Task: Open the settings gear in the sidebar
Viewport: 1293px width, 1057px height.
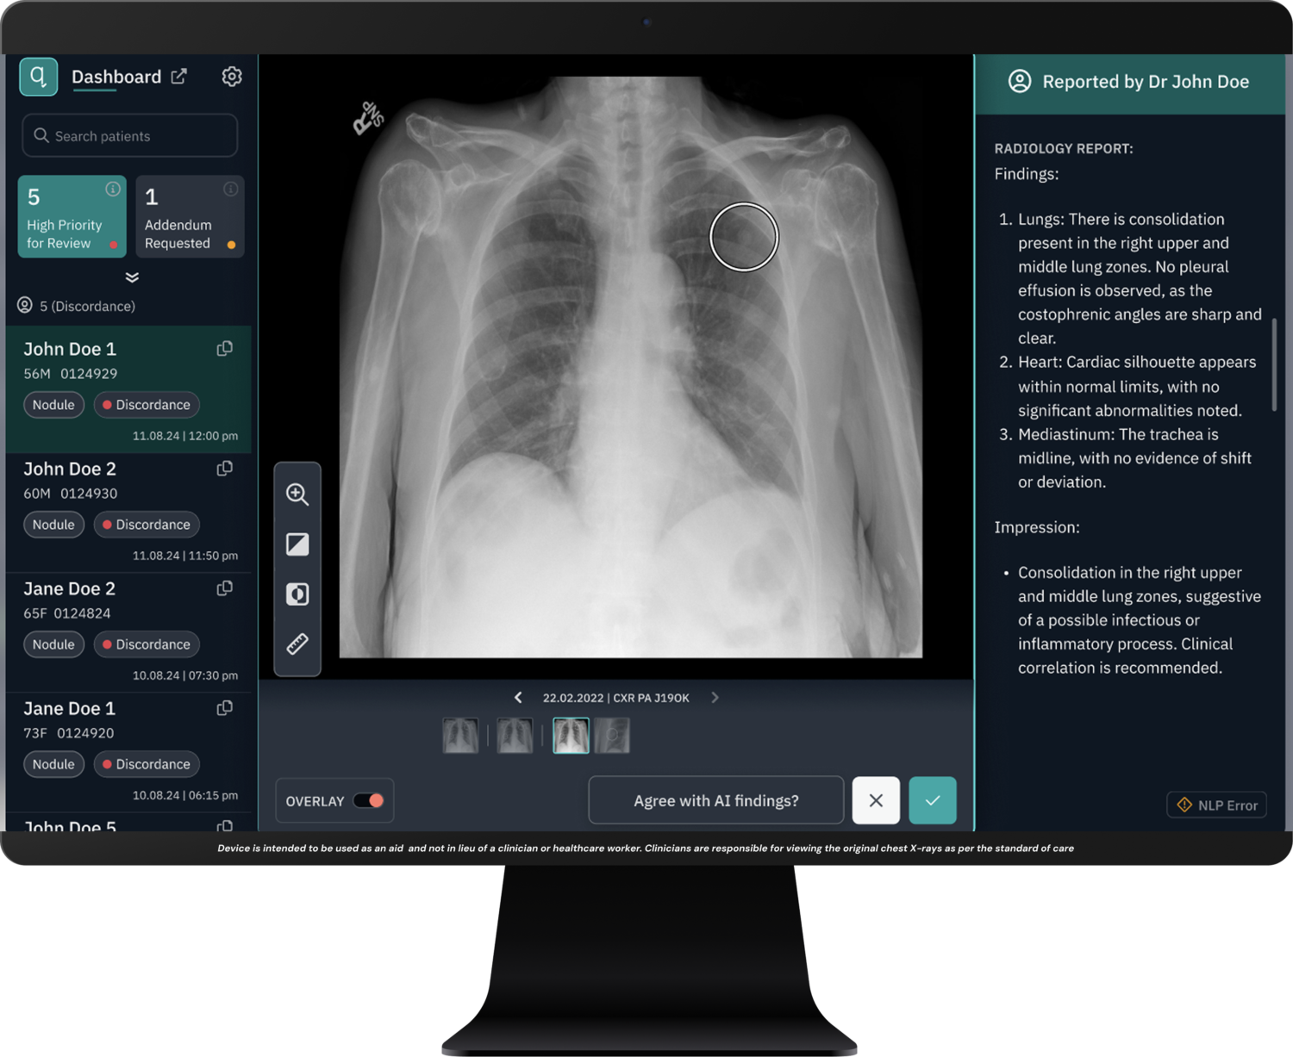Action: coord(231,76)
